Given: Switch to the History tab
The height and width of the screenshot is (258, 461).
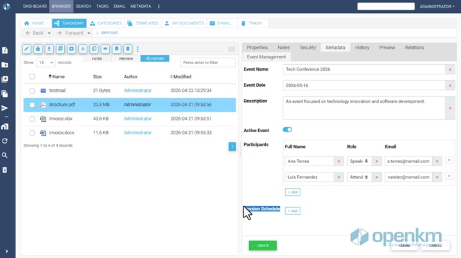Looking at the screenshot, I should click(x=362, y=47).
